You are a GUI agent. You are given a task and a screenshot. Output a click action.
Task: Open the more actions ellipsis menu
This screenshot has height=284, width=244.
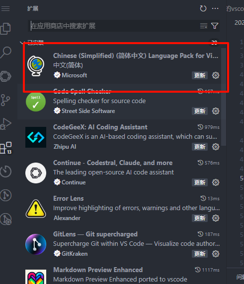coord(215,8)
